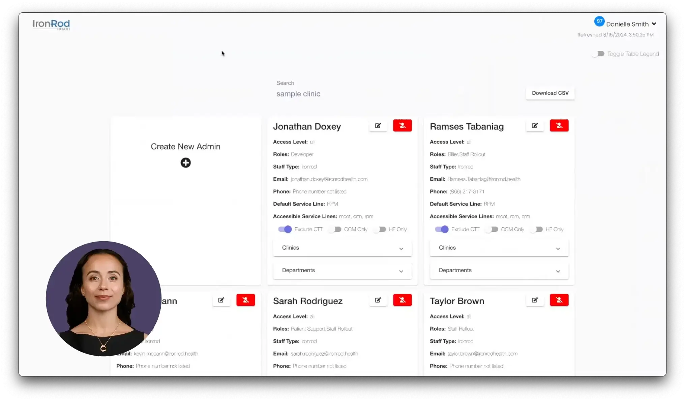Click red remove-user icon for Jonathan Doxey
The image size is (685, 401).
pos(402,125)
